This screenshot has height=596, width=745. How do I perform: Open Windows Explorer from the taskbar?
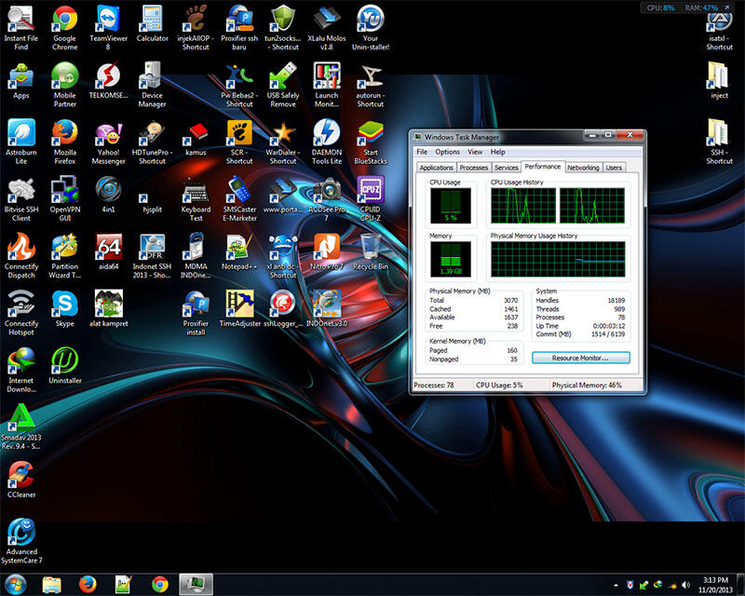click(51, 584)
